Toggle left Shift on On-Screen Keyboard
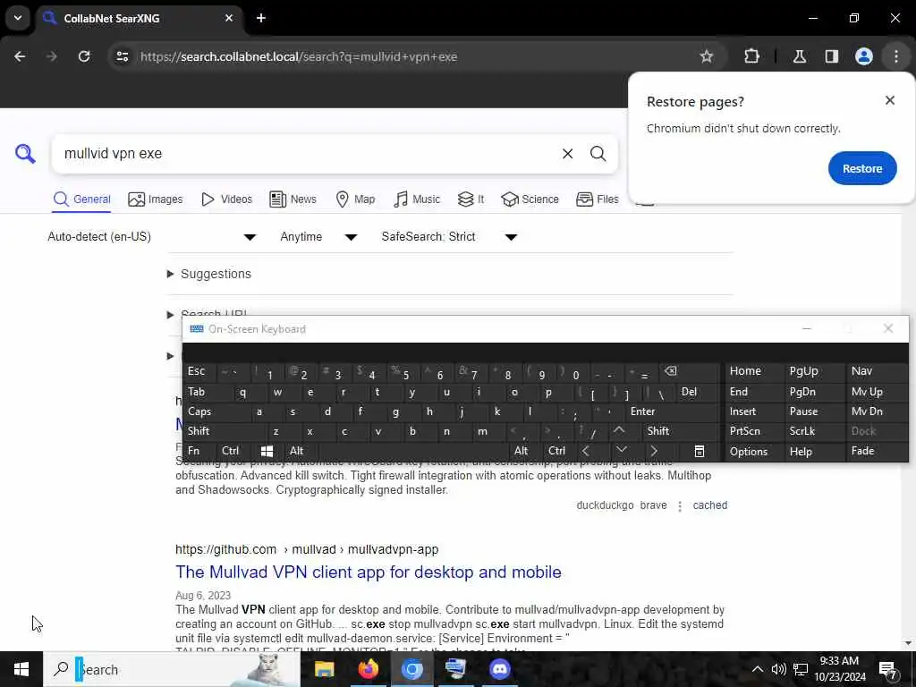 click(x=223, y=431)
